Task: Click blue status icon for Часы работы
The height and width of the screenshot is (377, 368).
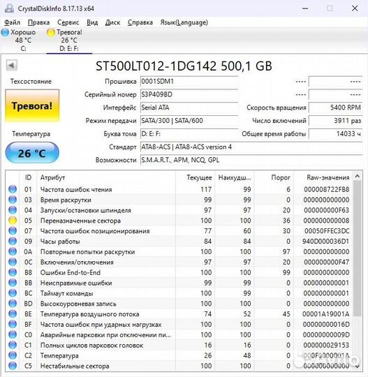Action: point(13,241)
